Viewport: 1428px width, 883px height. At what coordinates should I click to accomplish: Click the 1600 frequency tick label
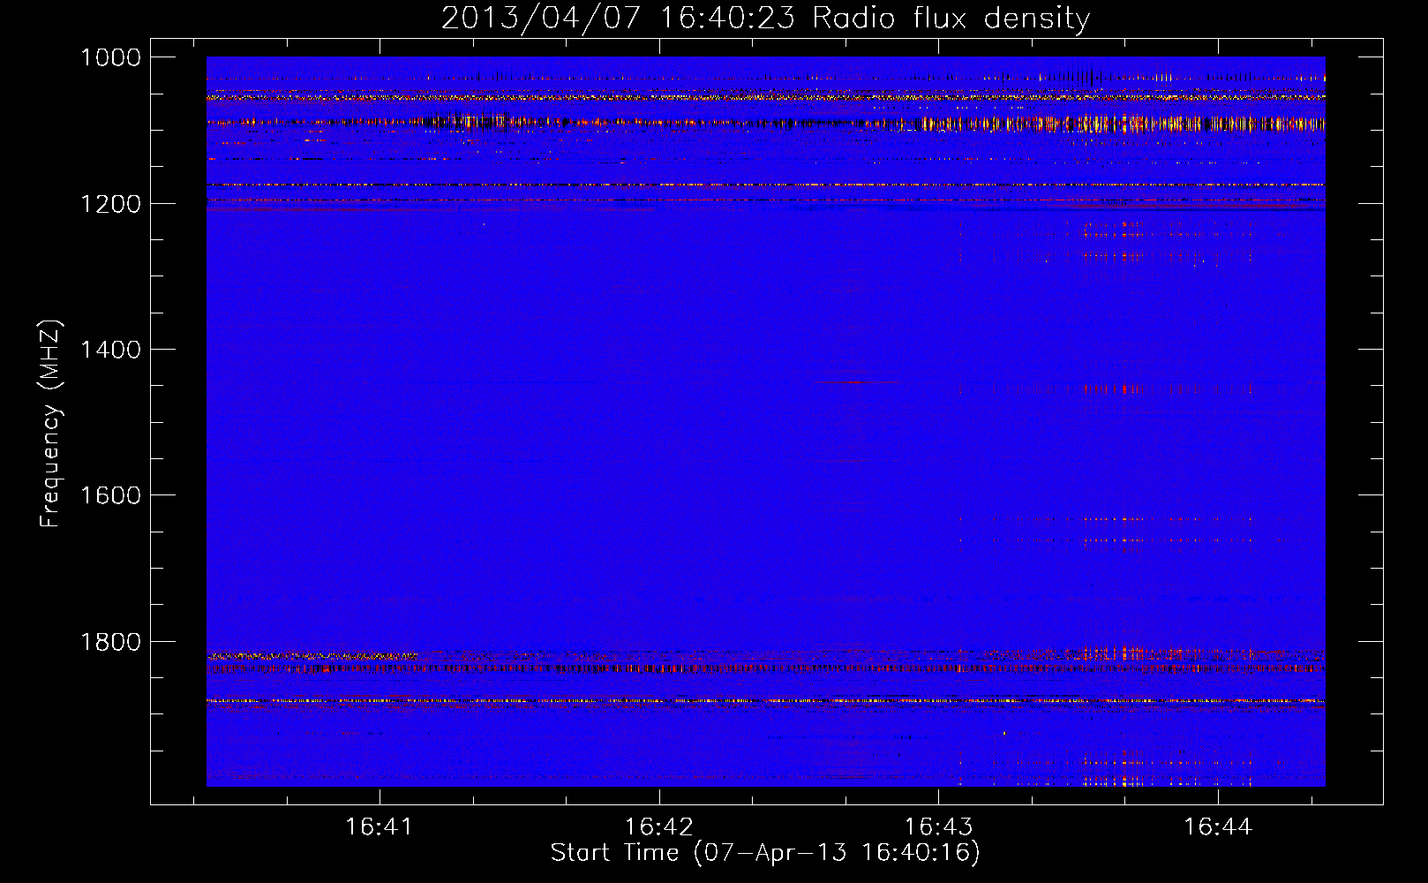(x=110, y=495)
